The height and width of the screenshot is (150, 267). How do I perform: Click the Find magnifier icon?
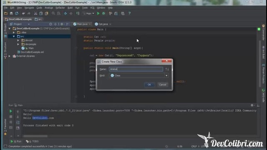pos(53,13)
